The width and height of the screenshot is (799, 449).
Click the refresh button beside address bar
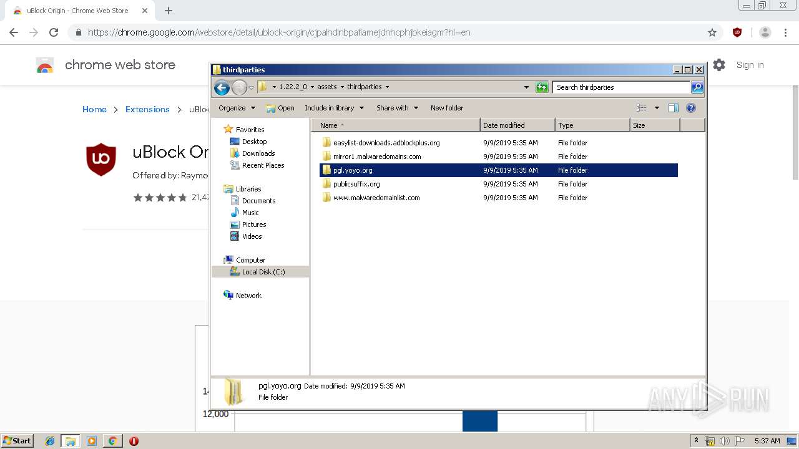(542, 87)
